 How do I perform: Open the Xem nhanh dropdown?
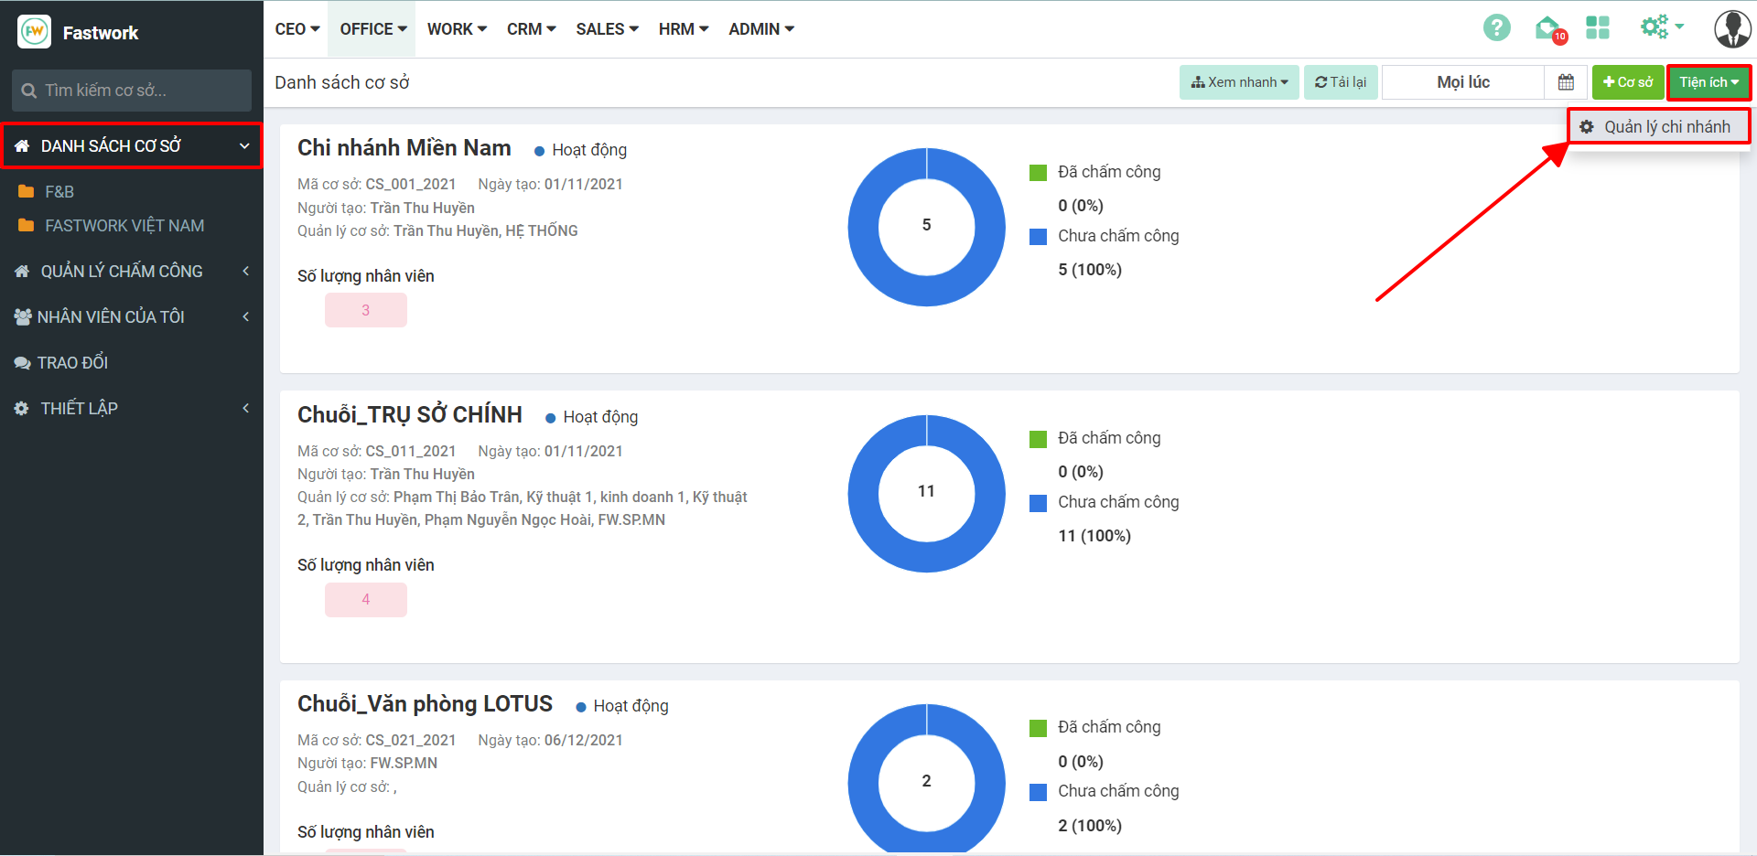[x=1238, y=82]
